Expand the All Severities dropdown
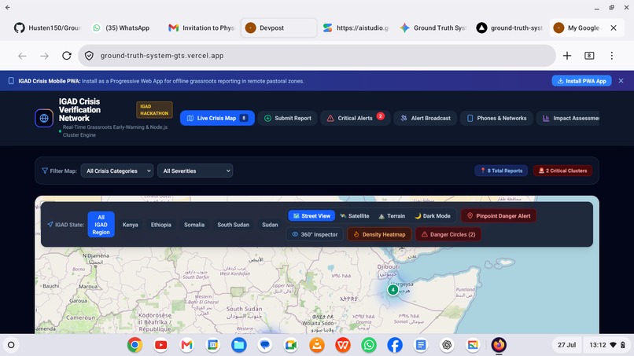Screen dimensions: 634x356 tap(195, 171)
